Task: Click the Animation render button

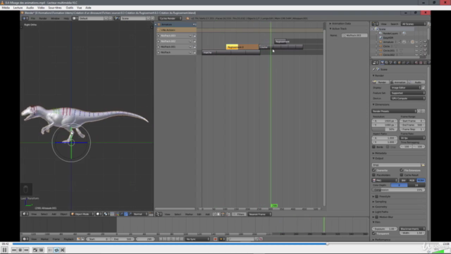Action: pos(398,82)
